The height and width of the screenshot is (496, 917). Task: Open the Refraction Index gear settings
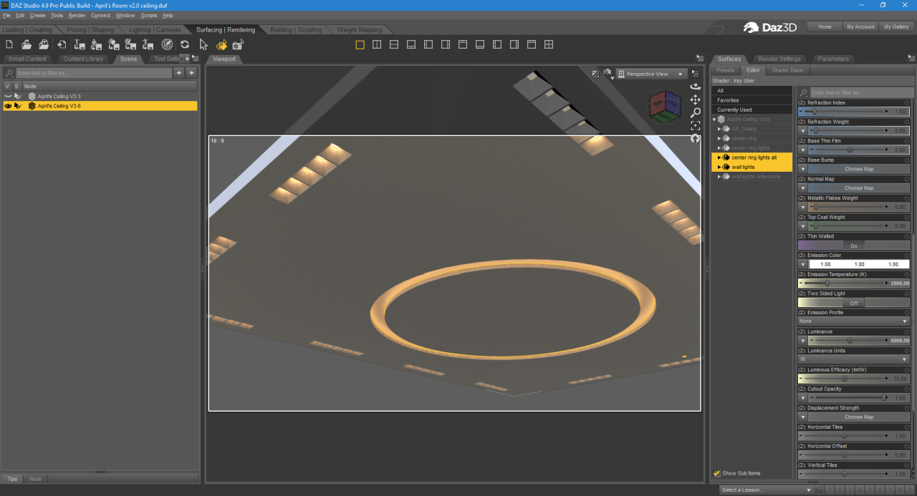[x=906, y=102]
